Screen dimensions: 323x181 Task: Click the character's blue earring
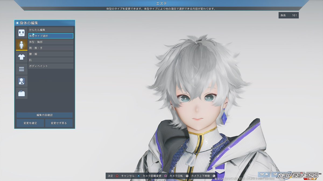tap(224, 117)
